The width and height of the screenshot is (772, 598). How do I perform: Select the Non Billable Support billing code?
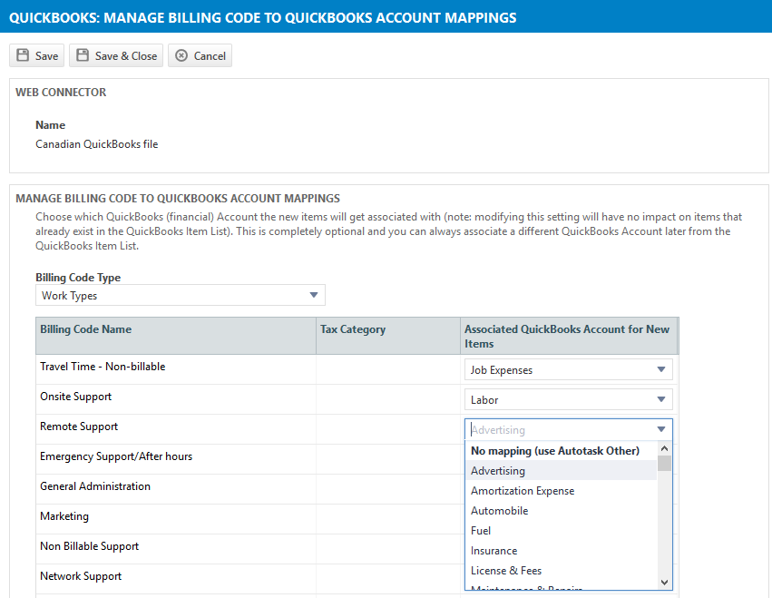(90, 546)
